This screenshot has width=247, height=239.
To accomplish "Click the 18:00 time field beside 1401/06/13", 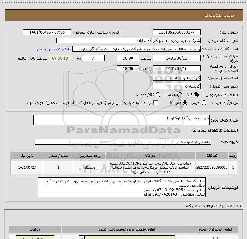I will pyautogui.click(x=128, y=58).
